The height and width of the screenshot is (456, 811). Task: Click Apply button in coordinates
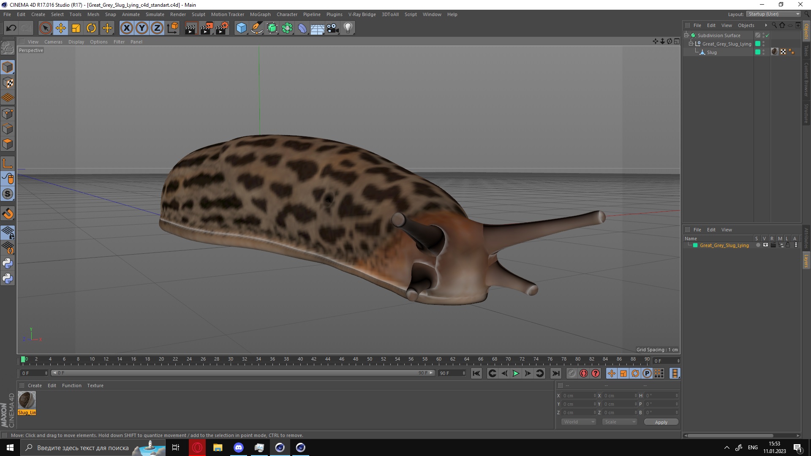tap(661, 422)
